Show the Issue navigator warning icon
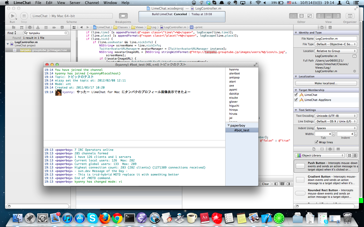The image size is (364, 227). (38, 27)
